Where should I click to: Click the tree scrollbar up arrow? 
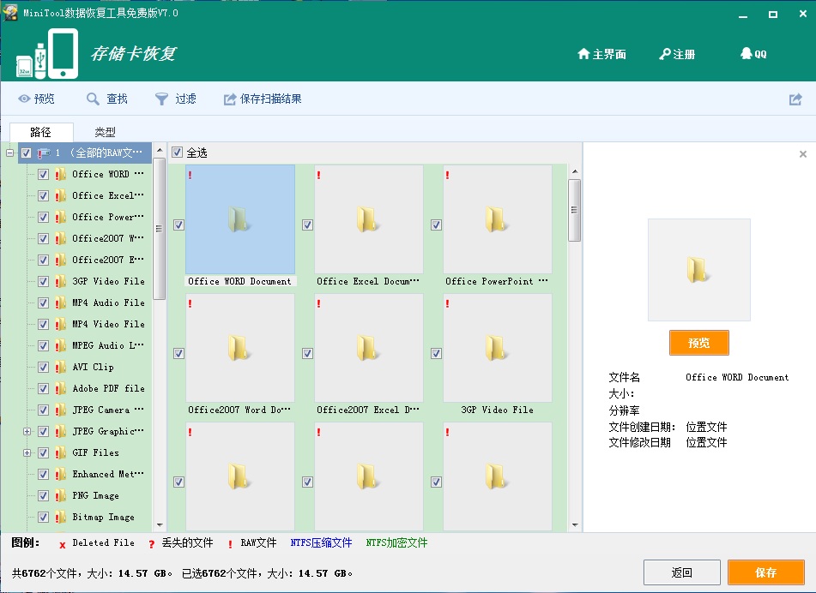[160, 151]
